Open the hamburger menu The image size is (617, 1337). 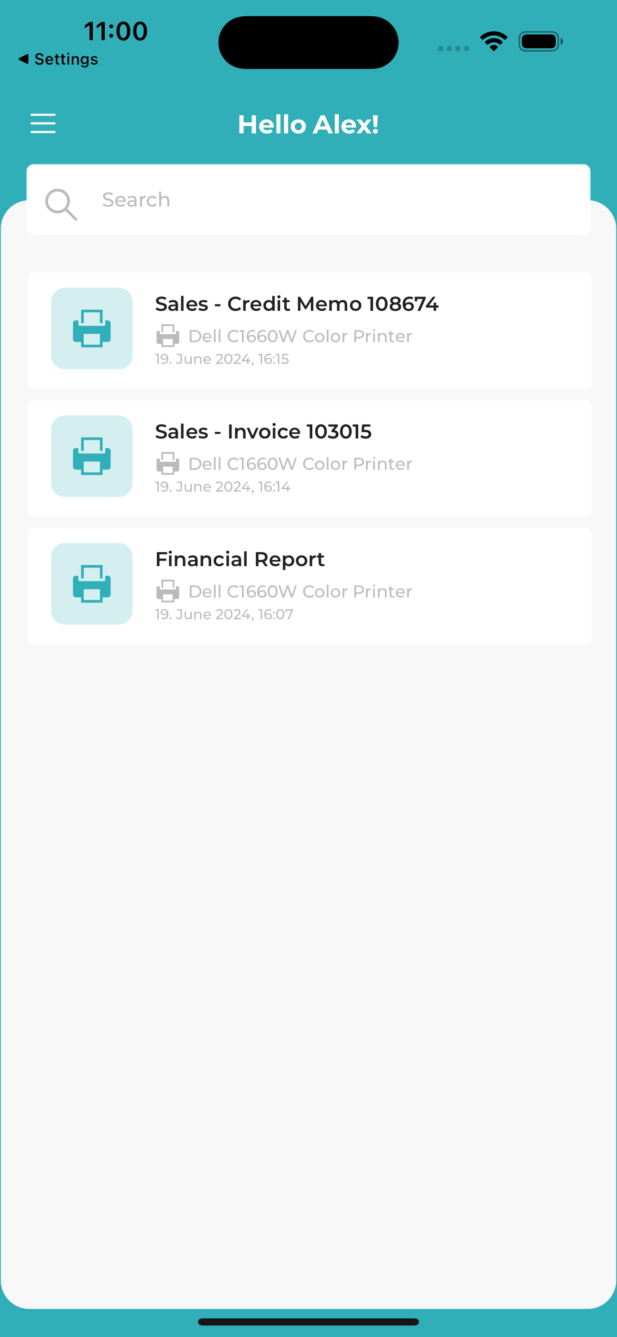pos(43,123)
